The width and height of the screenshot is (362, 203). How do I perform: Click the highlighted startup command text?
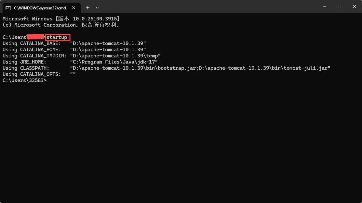(x=57, y=37)
